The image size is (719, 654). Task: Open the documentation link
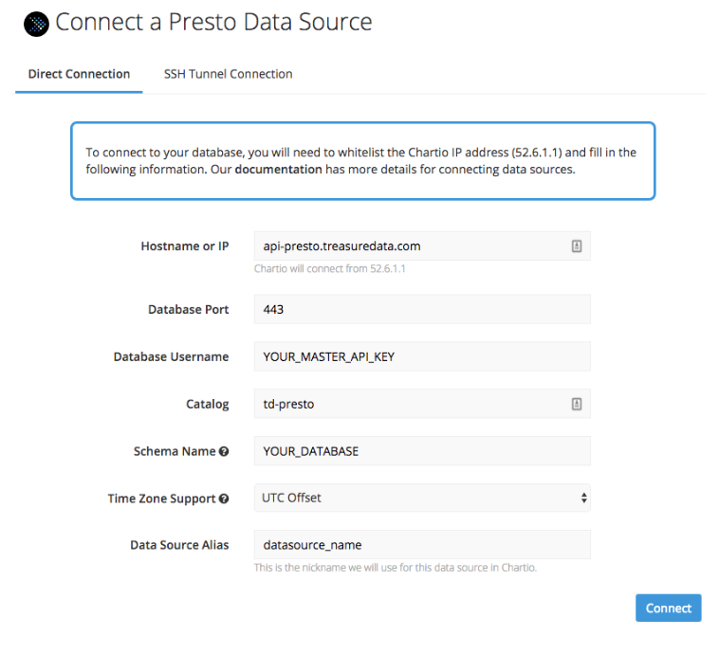coord(278,171)
